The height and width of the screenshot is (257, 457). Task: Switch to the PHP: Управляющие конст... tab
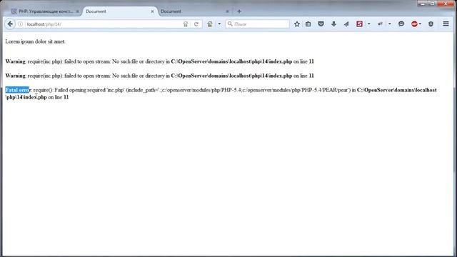(x=42, y=11)
